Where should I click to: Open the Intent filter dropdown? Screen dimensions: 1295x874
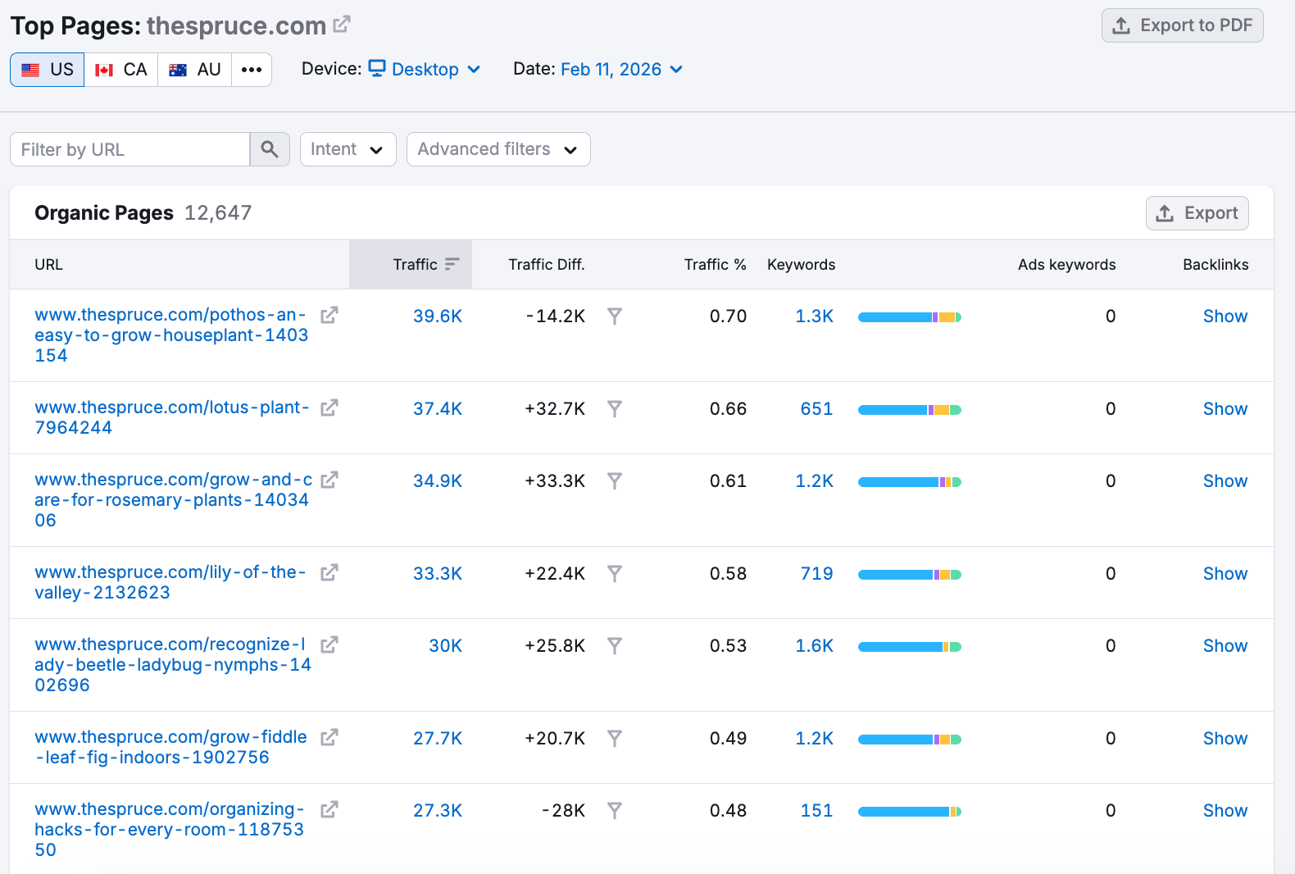pos(348,149)
